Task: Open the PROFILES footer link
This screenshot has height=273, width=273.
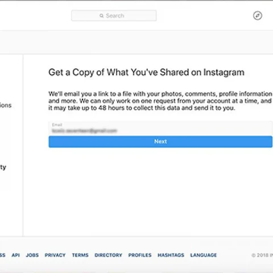Action: tap(140, 255)
